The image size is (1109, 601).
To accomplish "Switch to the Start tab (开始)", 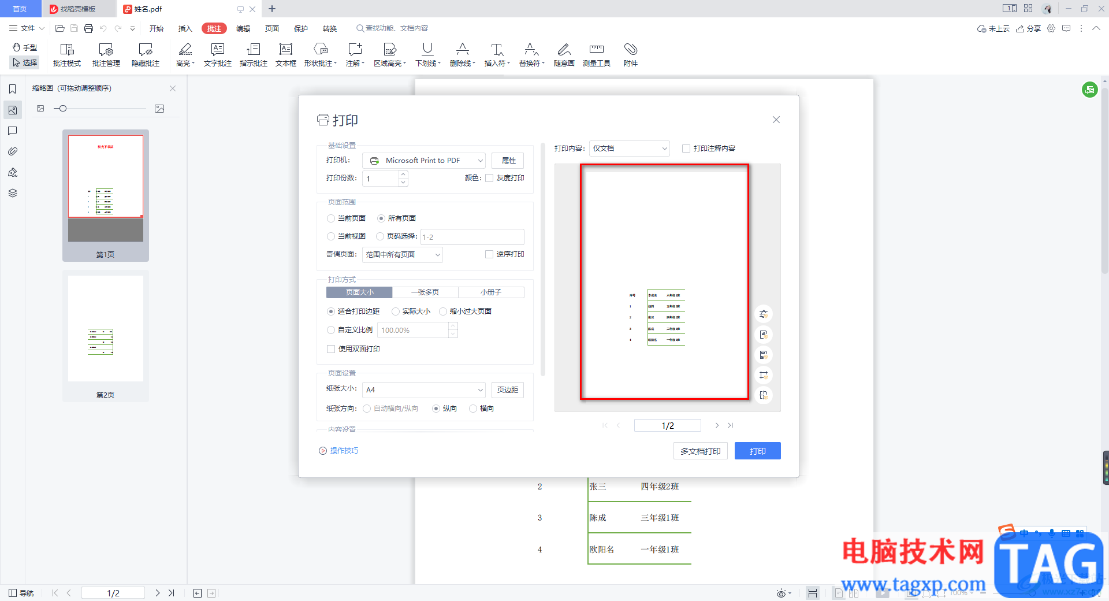I will pyautogui.click(x=157, y=28).
